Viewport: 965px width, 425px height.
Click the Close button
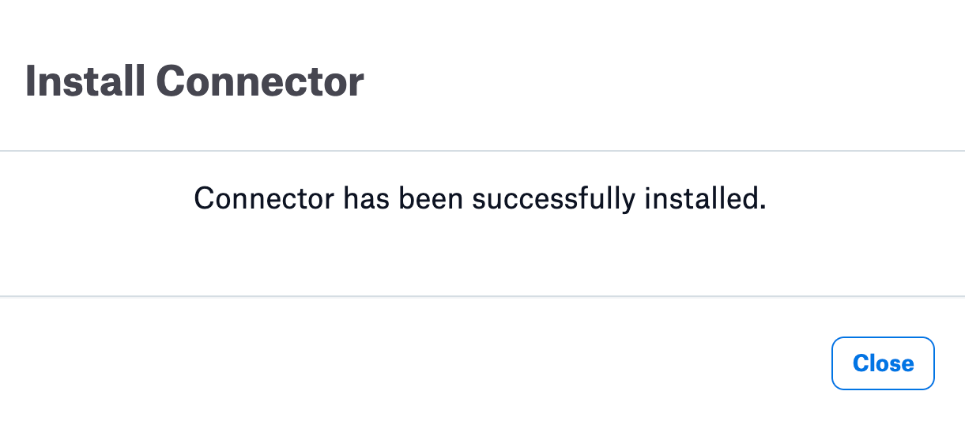(x=883, y=363)
